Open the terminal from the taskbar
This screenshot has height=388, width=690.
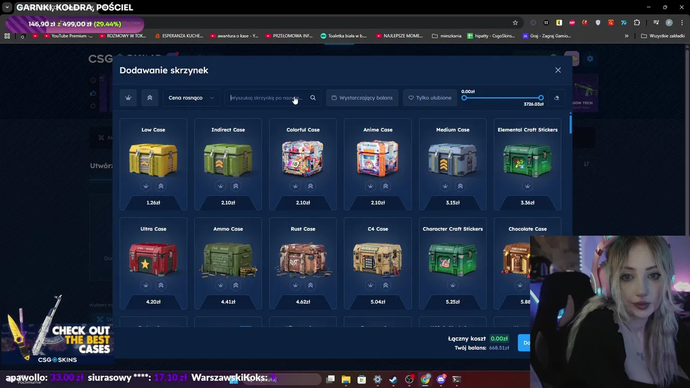click(457, 379)
